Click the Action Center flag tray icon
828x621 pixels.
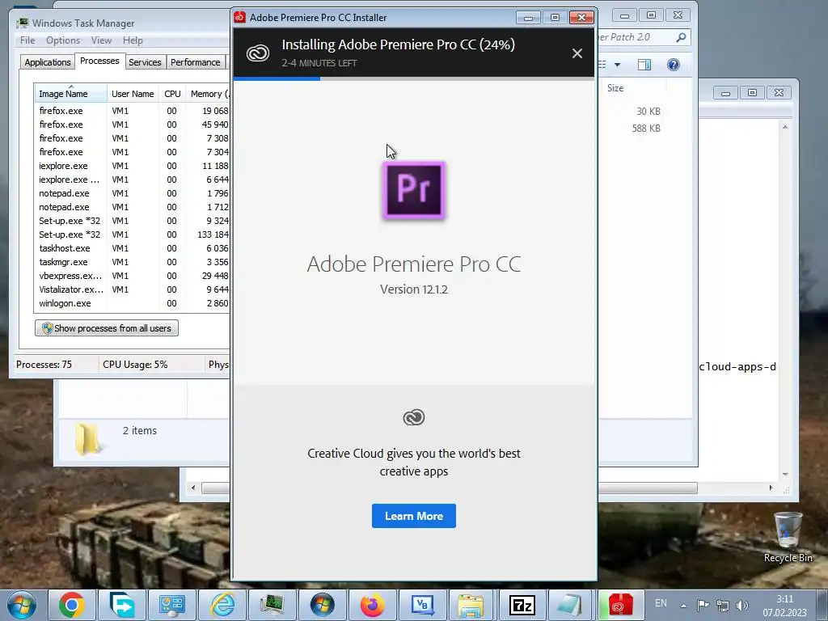click(x=703, y=605)
